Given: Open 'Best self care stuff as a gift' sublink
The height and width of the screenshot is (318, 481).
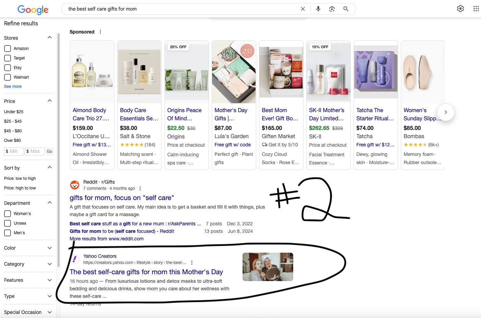Looking at the screenshot, I should [135, 224].
